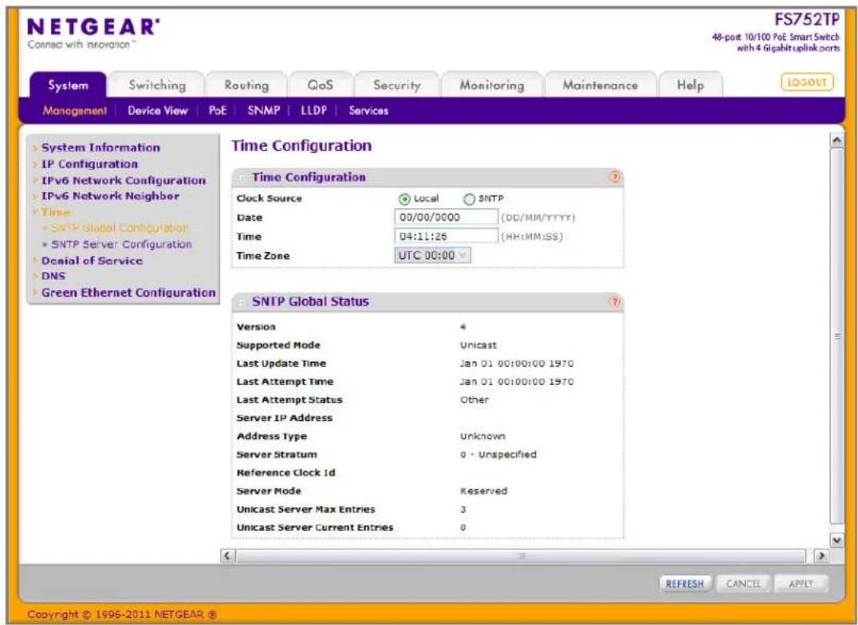This screenshot has height=625, width=858.
Task: Expand System Information in sidebar
Action: pyautogui.click(x=100, y=147)
